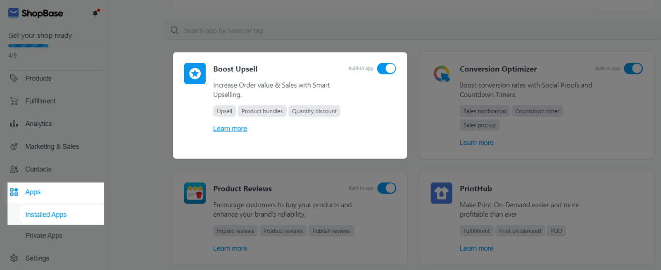The image size is (661, 270).
Task: Click Get your shop ready heading
Action: click(x=40, y=36)
